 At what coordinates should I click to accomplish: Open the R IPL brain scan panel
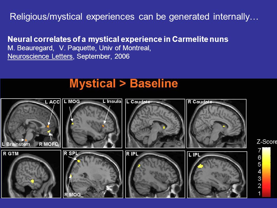tap(155, 174)
